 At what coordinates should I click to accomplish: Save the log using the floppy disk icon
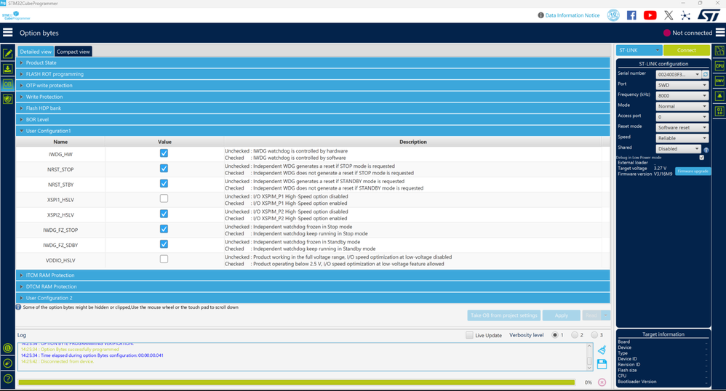click(602, 364)
